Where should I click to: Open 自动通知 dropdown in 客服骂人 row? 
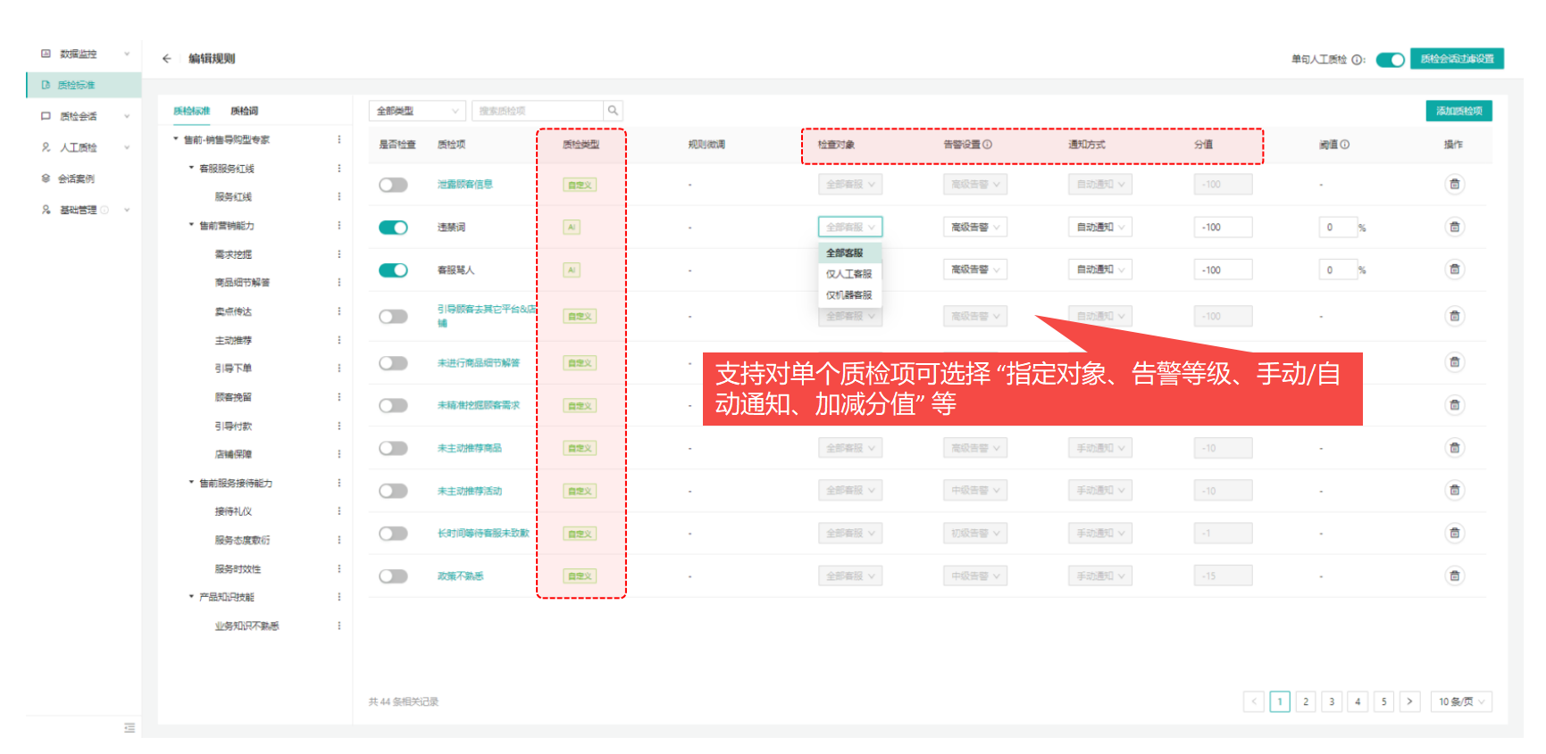click(x=1100, y=269)
